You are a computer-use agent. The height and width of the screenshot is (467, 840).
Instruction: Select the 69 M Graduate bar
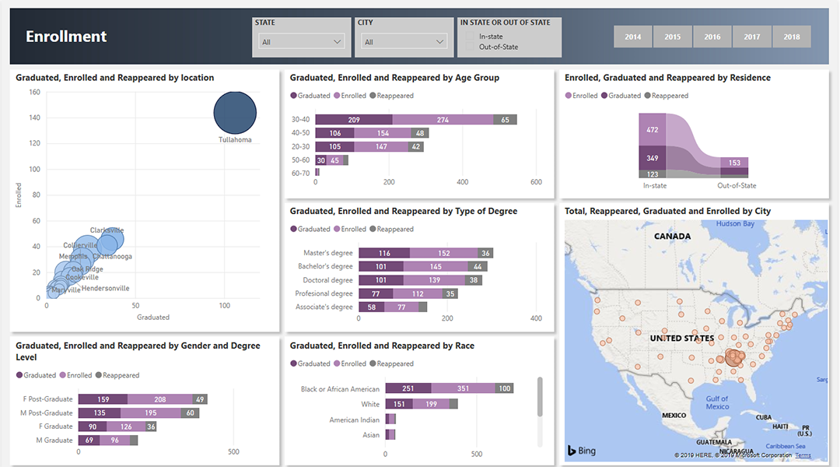pos(89,441)
